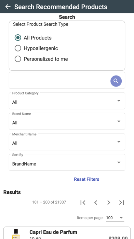
Task: Change the Sort By selection
Action: tap(67, 162)
